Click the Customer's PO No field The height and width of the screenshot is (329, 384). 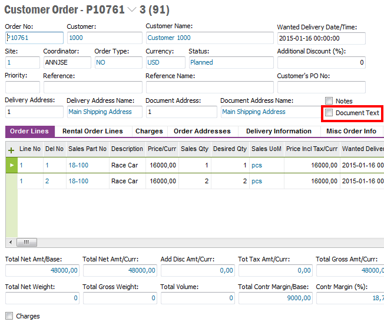coord(321,87)
